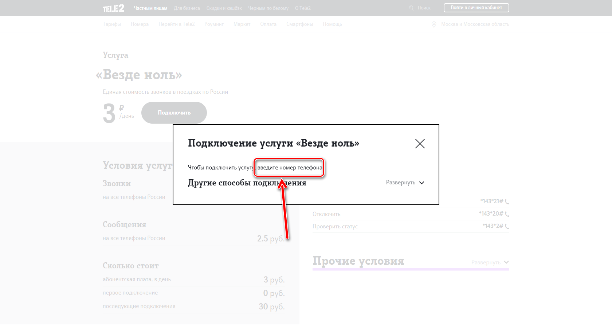This screenshot has height=328, width=612.
Task: Click phone icon next to *143*2#
Action: pyautogui.click(x=507, y=226)
